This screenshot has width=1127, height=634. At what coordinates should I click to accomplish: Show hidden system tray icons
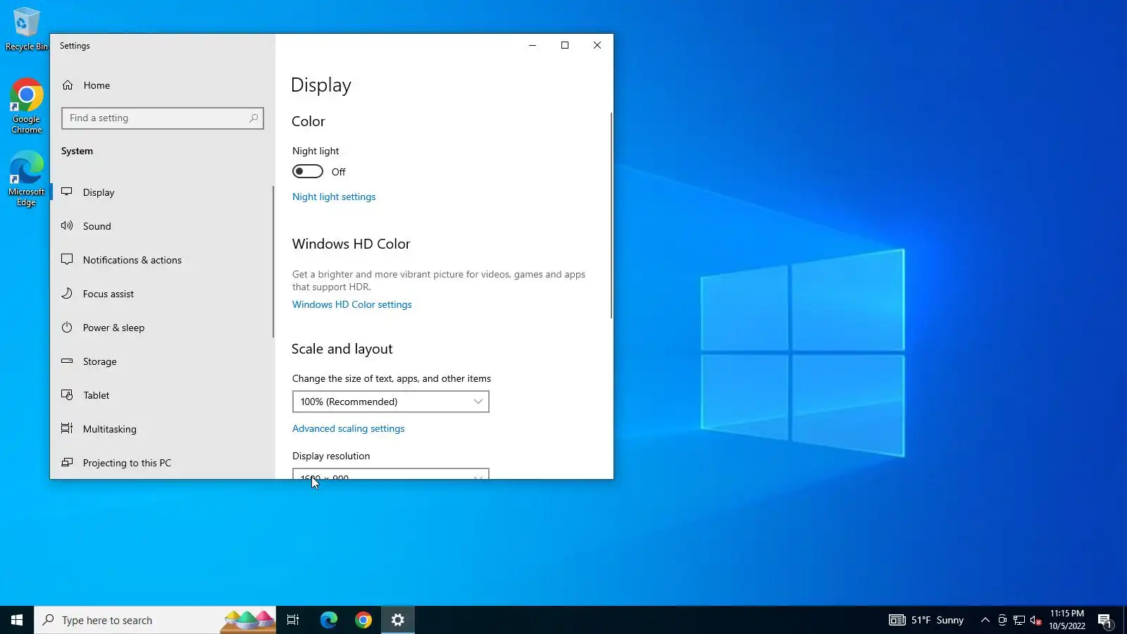pos(985,620)
